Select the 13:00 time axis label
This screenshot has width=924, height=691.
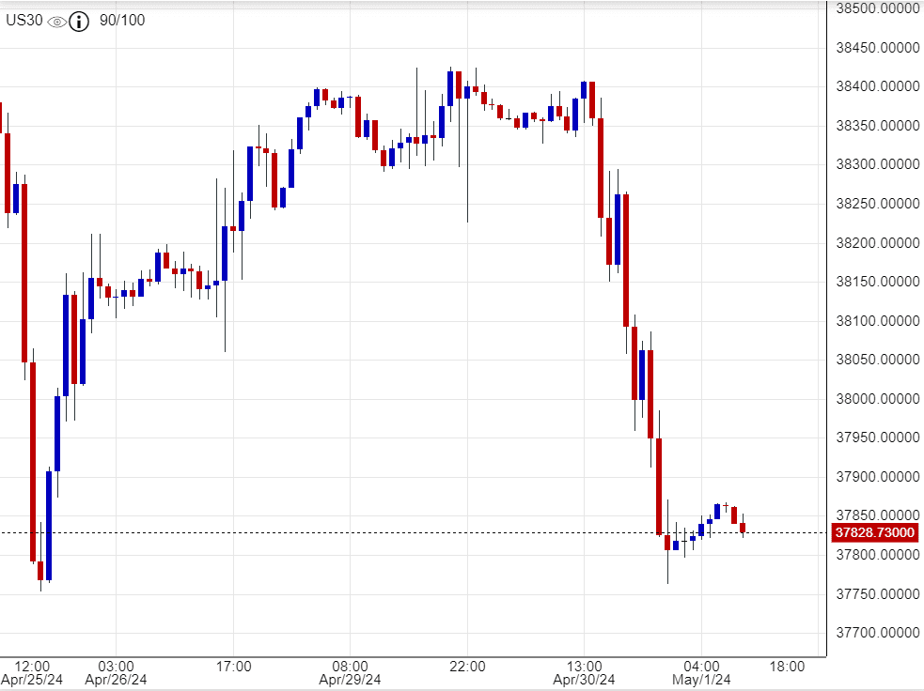coord(584,667)
